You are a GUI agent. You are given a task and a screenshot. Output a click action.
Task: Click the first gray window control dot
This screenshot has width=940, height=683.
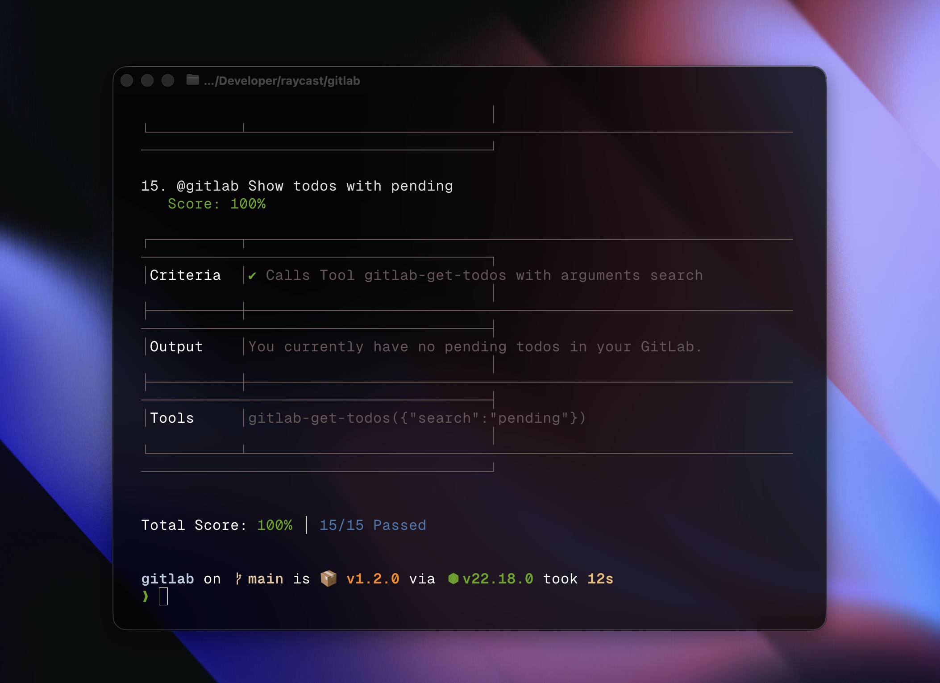click(x=127, y=80)
